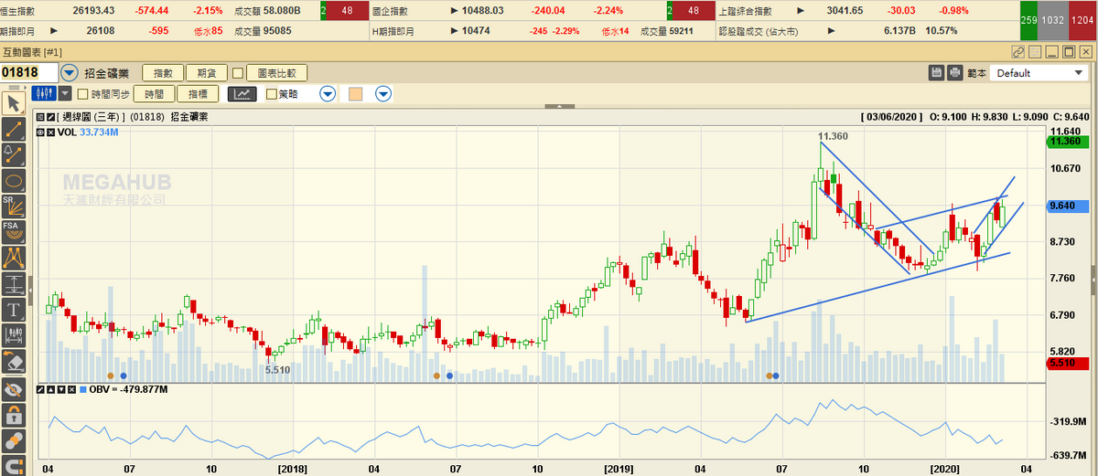The image size is (1098, 476).
Task: Save chart with floppy disk icon
Action: pyautogui.click(x=936, y=73)
